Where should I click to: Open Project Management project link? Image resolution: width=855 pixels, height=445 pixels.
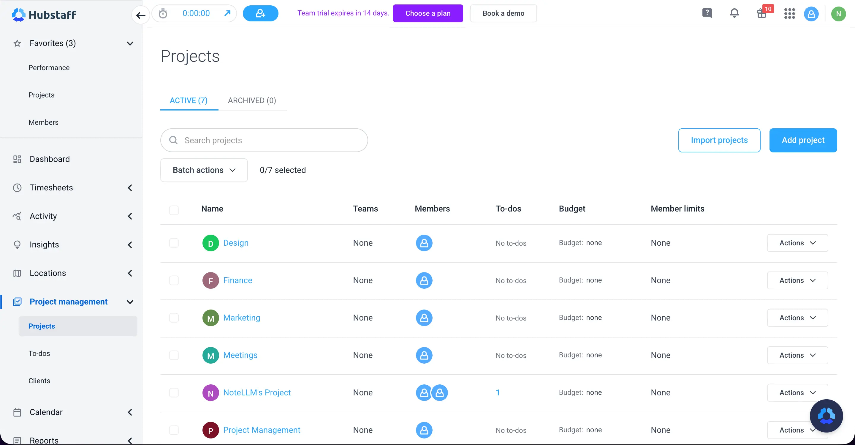(262, 430)
